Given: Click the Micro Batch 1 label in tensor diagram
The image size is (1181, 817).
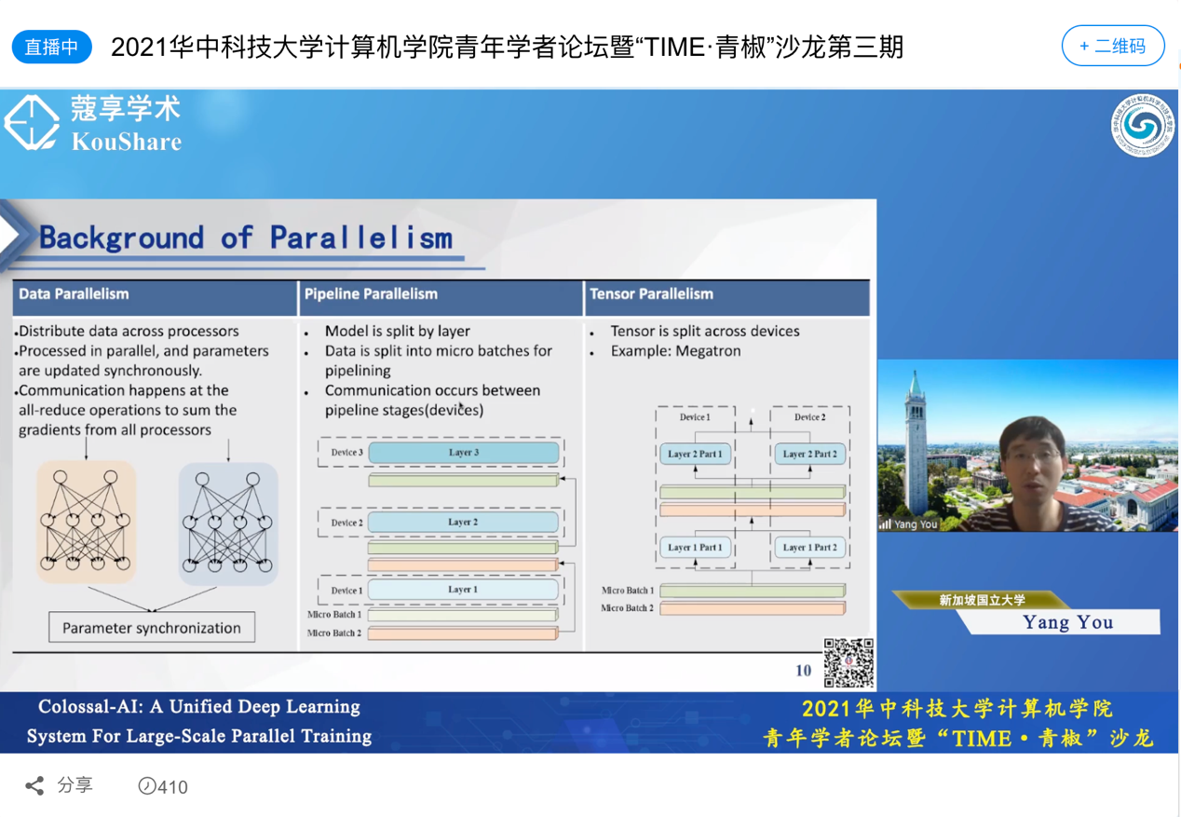Looking at the screenshot, I should point(627,591).
